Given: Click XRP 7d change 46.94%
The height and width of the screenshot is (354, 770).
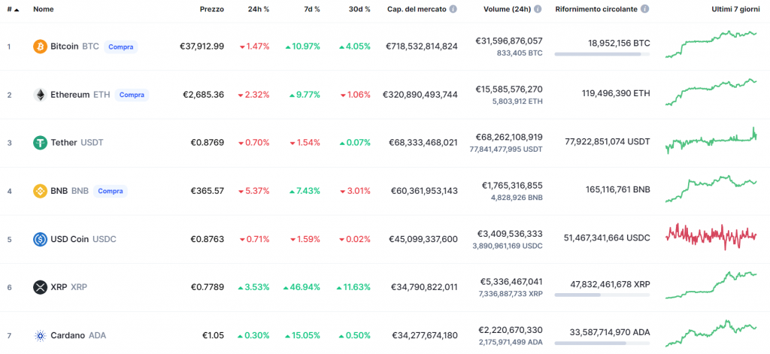Looking at the screenshot, I should click(x=302, y=287).
